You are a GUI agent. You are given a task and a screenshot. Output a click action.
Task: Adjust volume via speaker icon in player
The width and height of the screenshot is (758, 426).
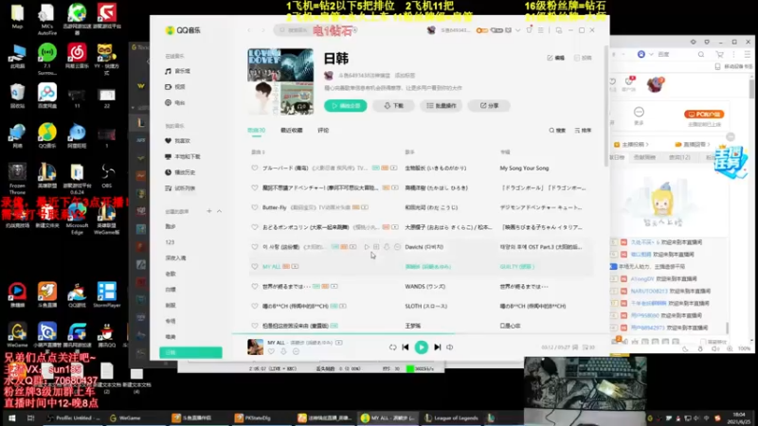pos(449,347)
